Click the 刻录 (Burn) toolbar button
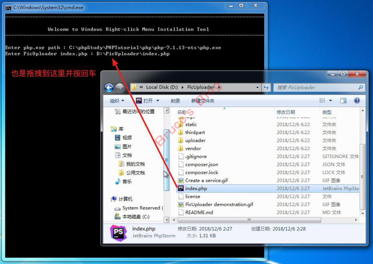Image resolution: width=373 pixels, height=264 pixels. (175, 101)
